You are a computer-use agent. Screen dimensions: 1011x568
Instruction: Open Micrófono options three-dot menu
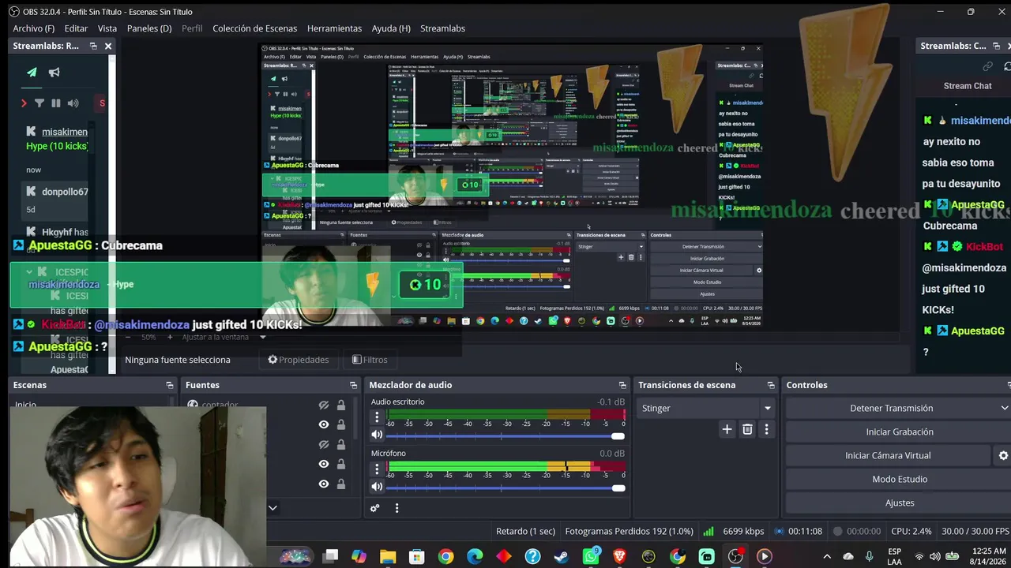(x=377, y=469)
